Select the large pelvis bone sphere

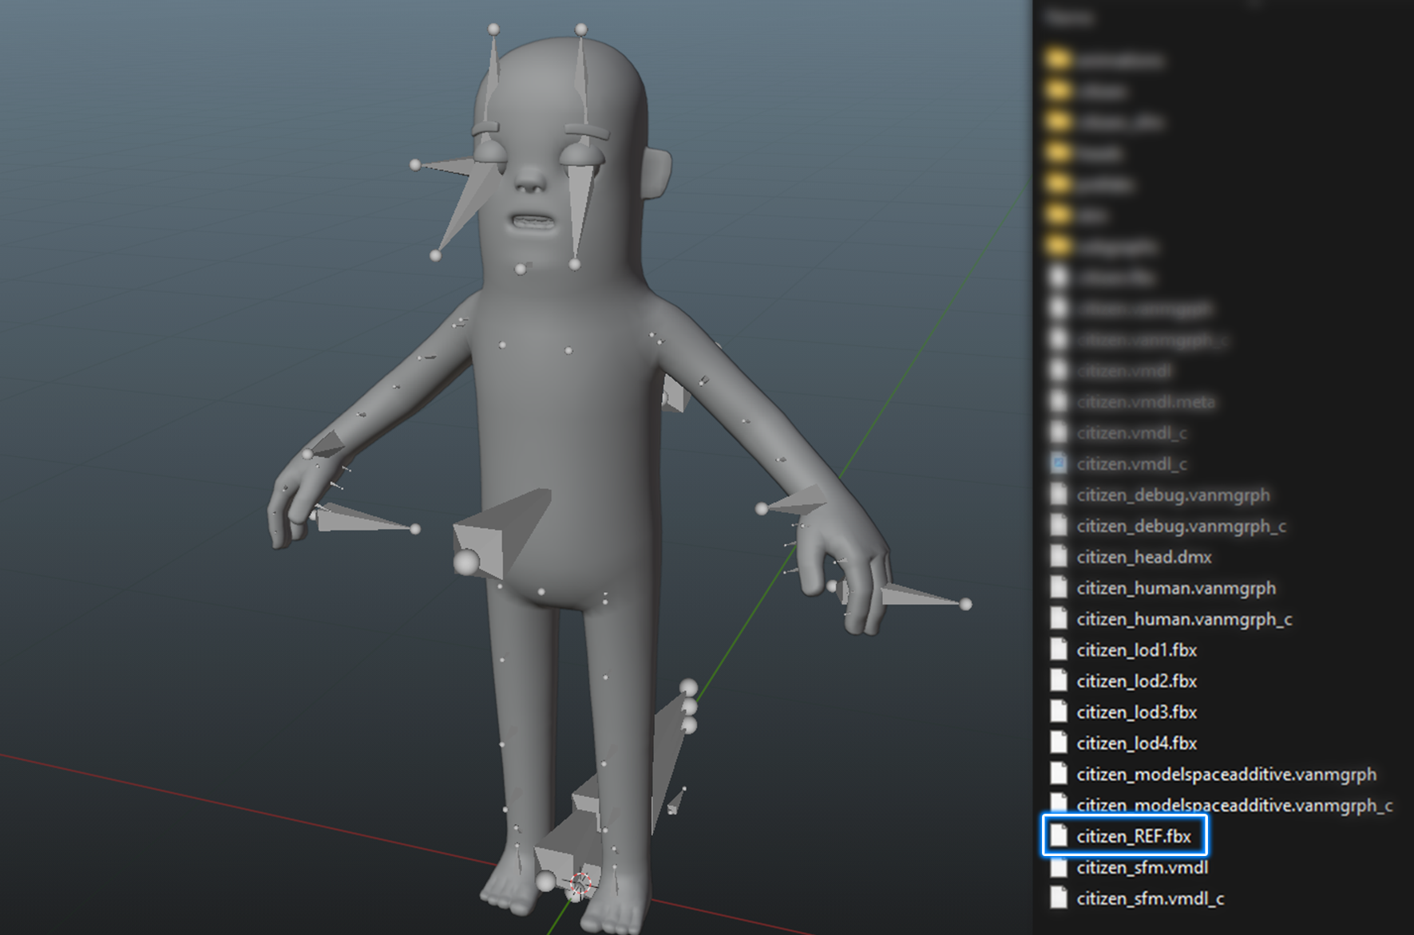point(466,562)
